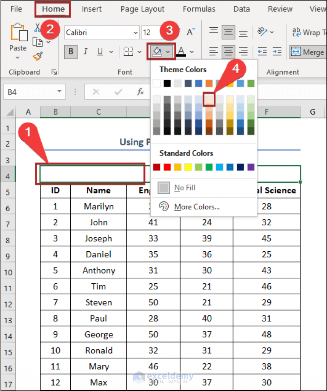Click the ID header cell
Image resolution: width=327 pixels, height=391 pixels.
tap(55, 190)
